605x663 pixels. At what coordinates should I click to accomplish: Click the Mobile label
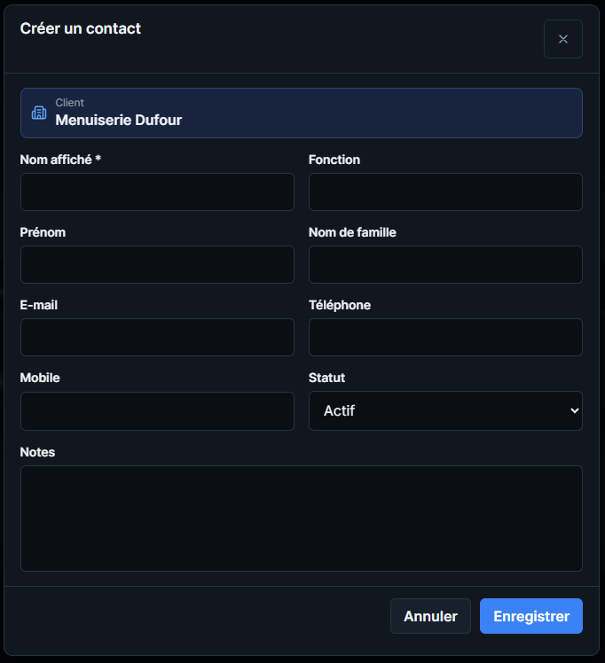pyautogui.click(x=40, y=378)
